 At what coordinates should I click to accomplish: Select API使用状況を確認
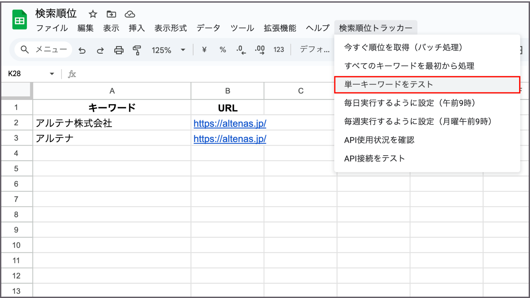pyautogui.click(x=427, y=140)
